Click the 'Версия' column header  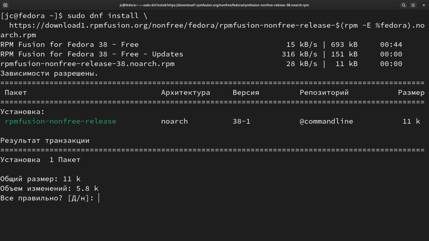pos(246,92)
